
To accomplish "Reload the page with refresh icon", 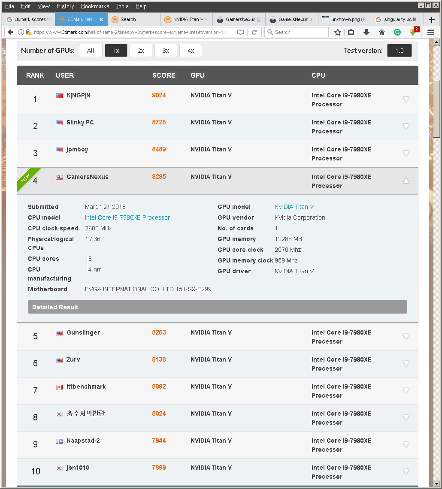I will (254, 32).
